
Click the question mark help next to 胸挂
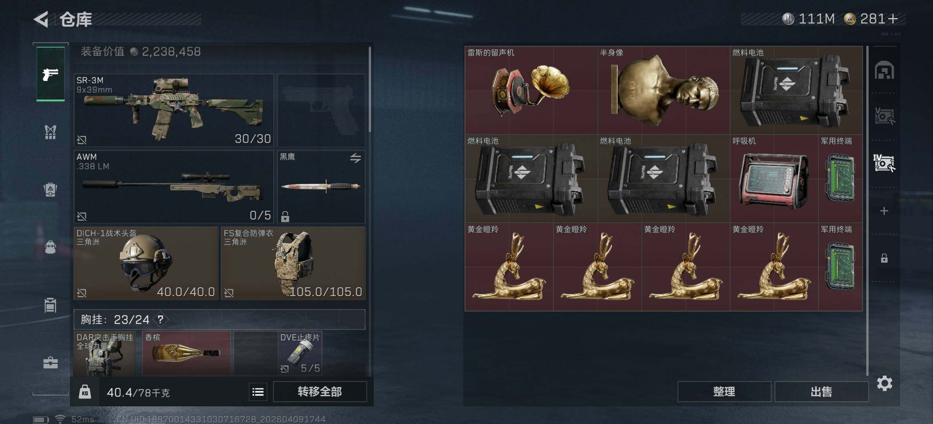point(161,319)
